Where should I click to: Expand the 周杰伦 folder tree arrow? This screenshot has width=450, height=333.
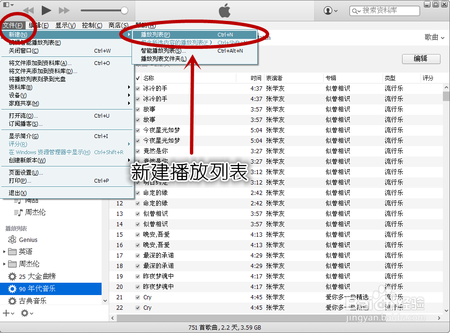[4, 264]
